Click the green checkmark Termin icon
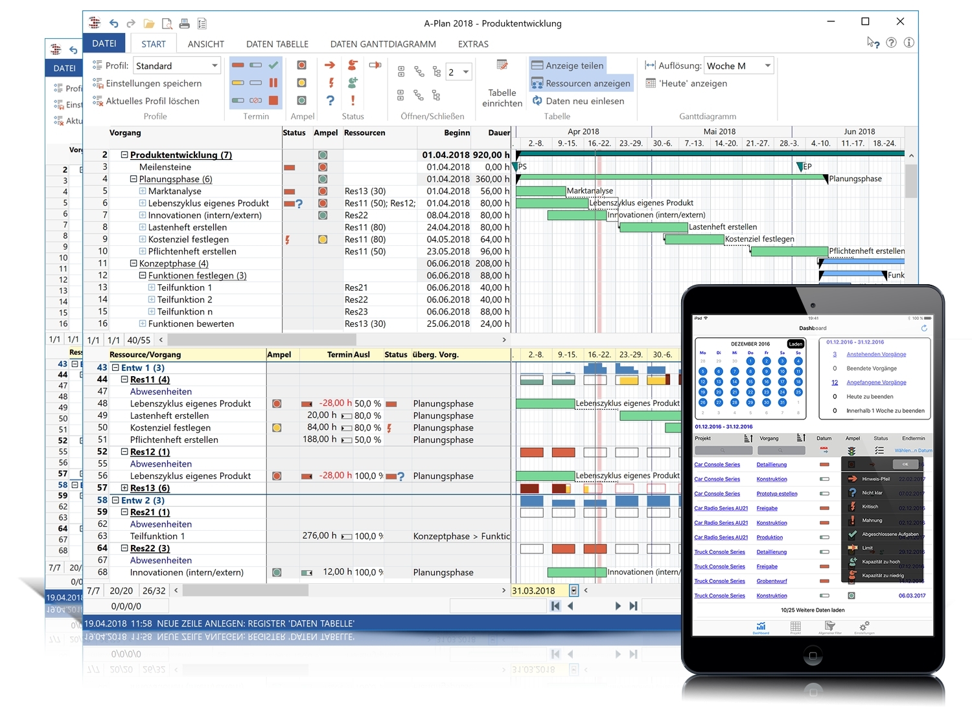The image size is (972, 712). pyautogui.click(x=273, y=65)
